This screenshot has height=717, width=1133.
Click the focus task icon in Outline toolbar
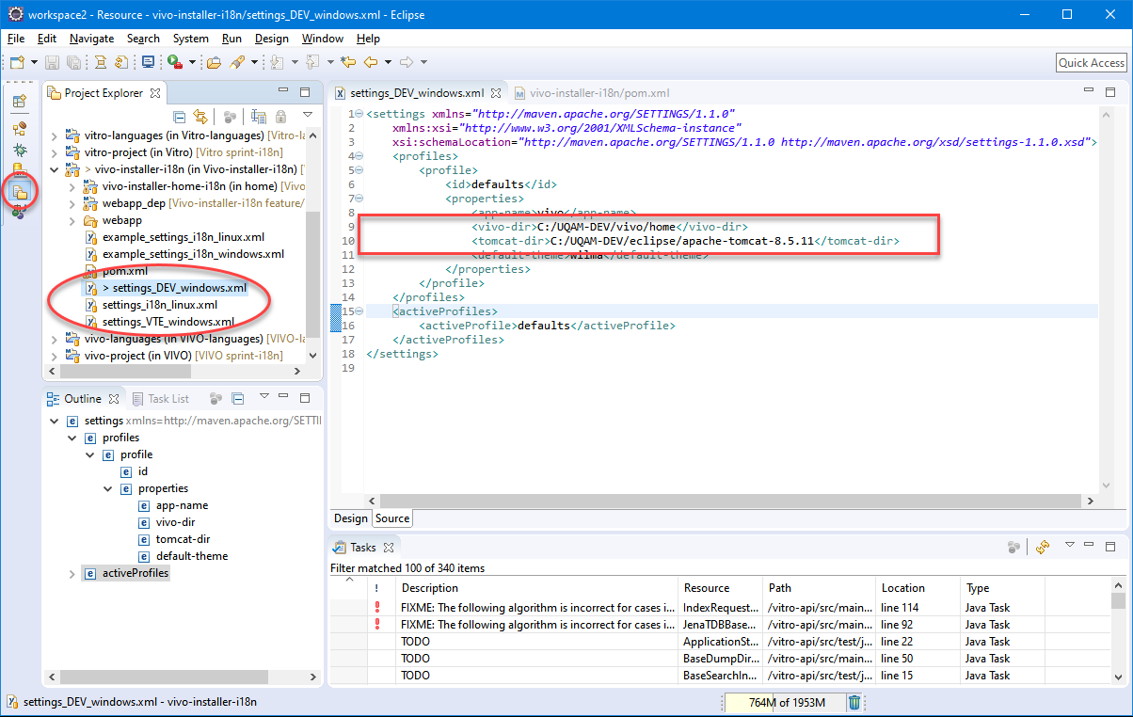216,399
